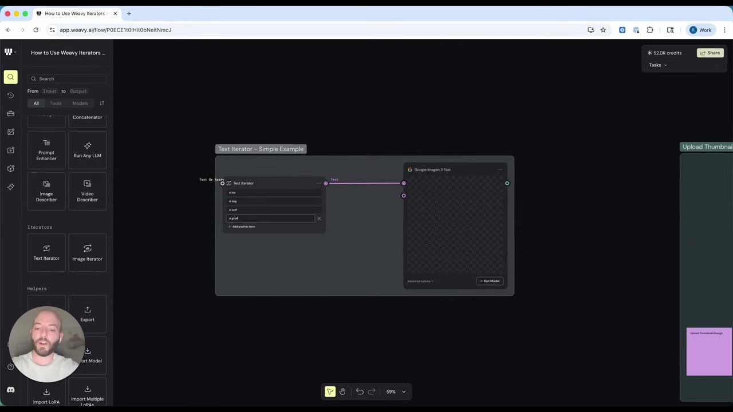Open the Weavy logo menu
Image resolution: width=733 pixels, height=412 pixels.
[10, 52]
